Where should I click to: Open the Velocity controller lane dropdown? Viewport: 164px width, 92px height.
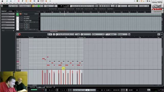[122, 34]
